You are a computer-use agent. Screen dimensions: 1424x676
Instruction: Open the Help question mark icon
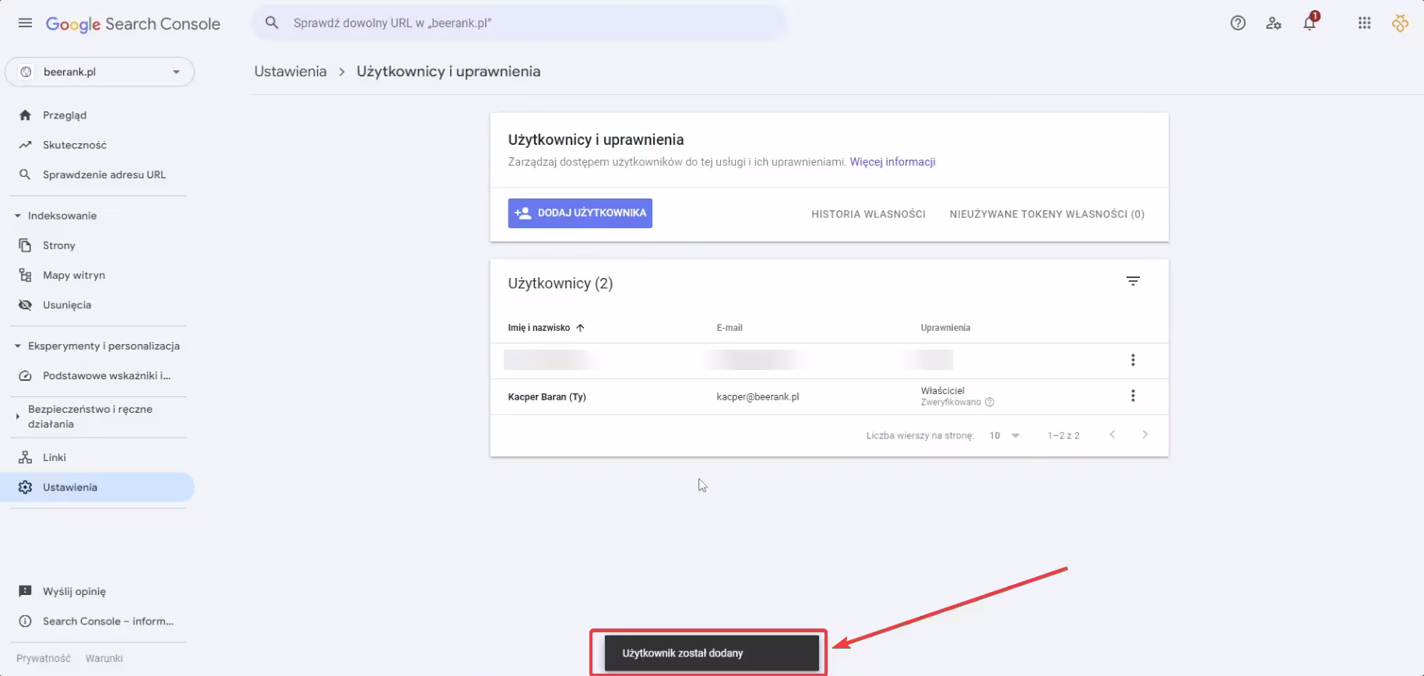1238,23
